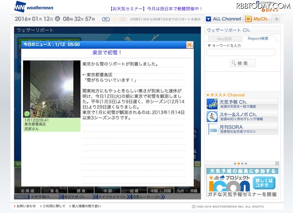This screenshot has width=293, height=213.
Task: Toggle the キーワードを入力 disclosure triangle
Action: tap(209, 46)
